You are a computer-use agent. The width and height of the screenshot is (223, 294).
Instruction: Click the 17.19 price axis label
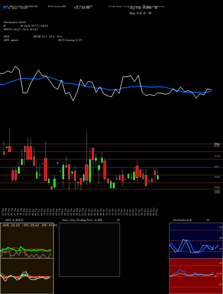click(217, 156)
